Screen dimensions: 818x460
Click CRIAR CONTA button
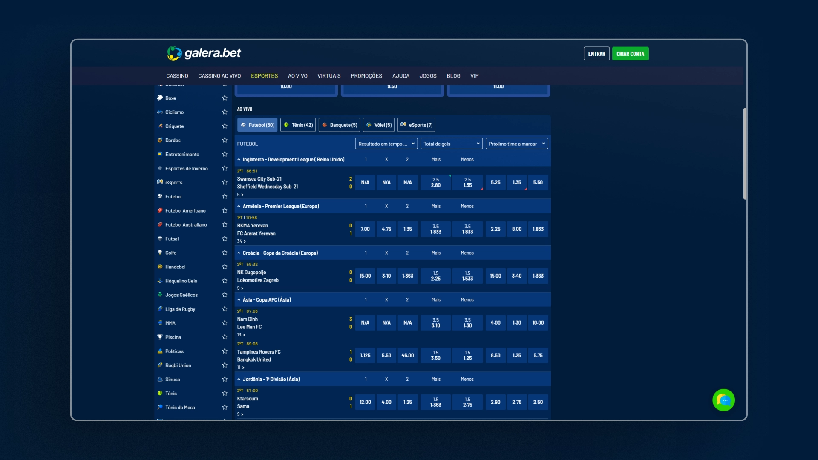pyautogui.click(x=631, y=53)
